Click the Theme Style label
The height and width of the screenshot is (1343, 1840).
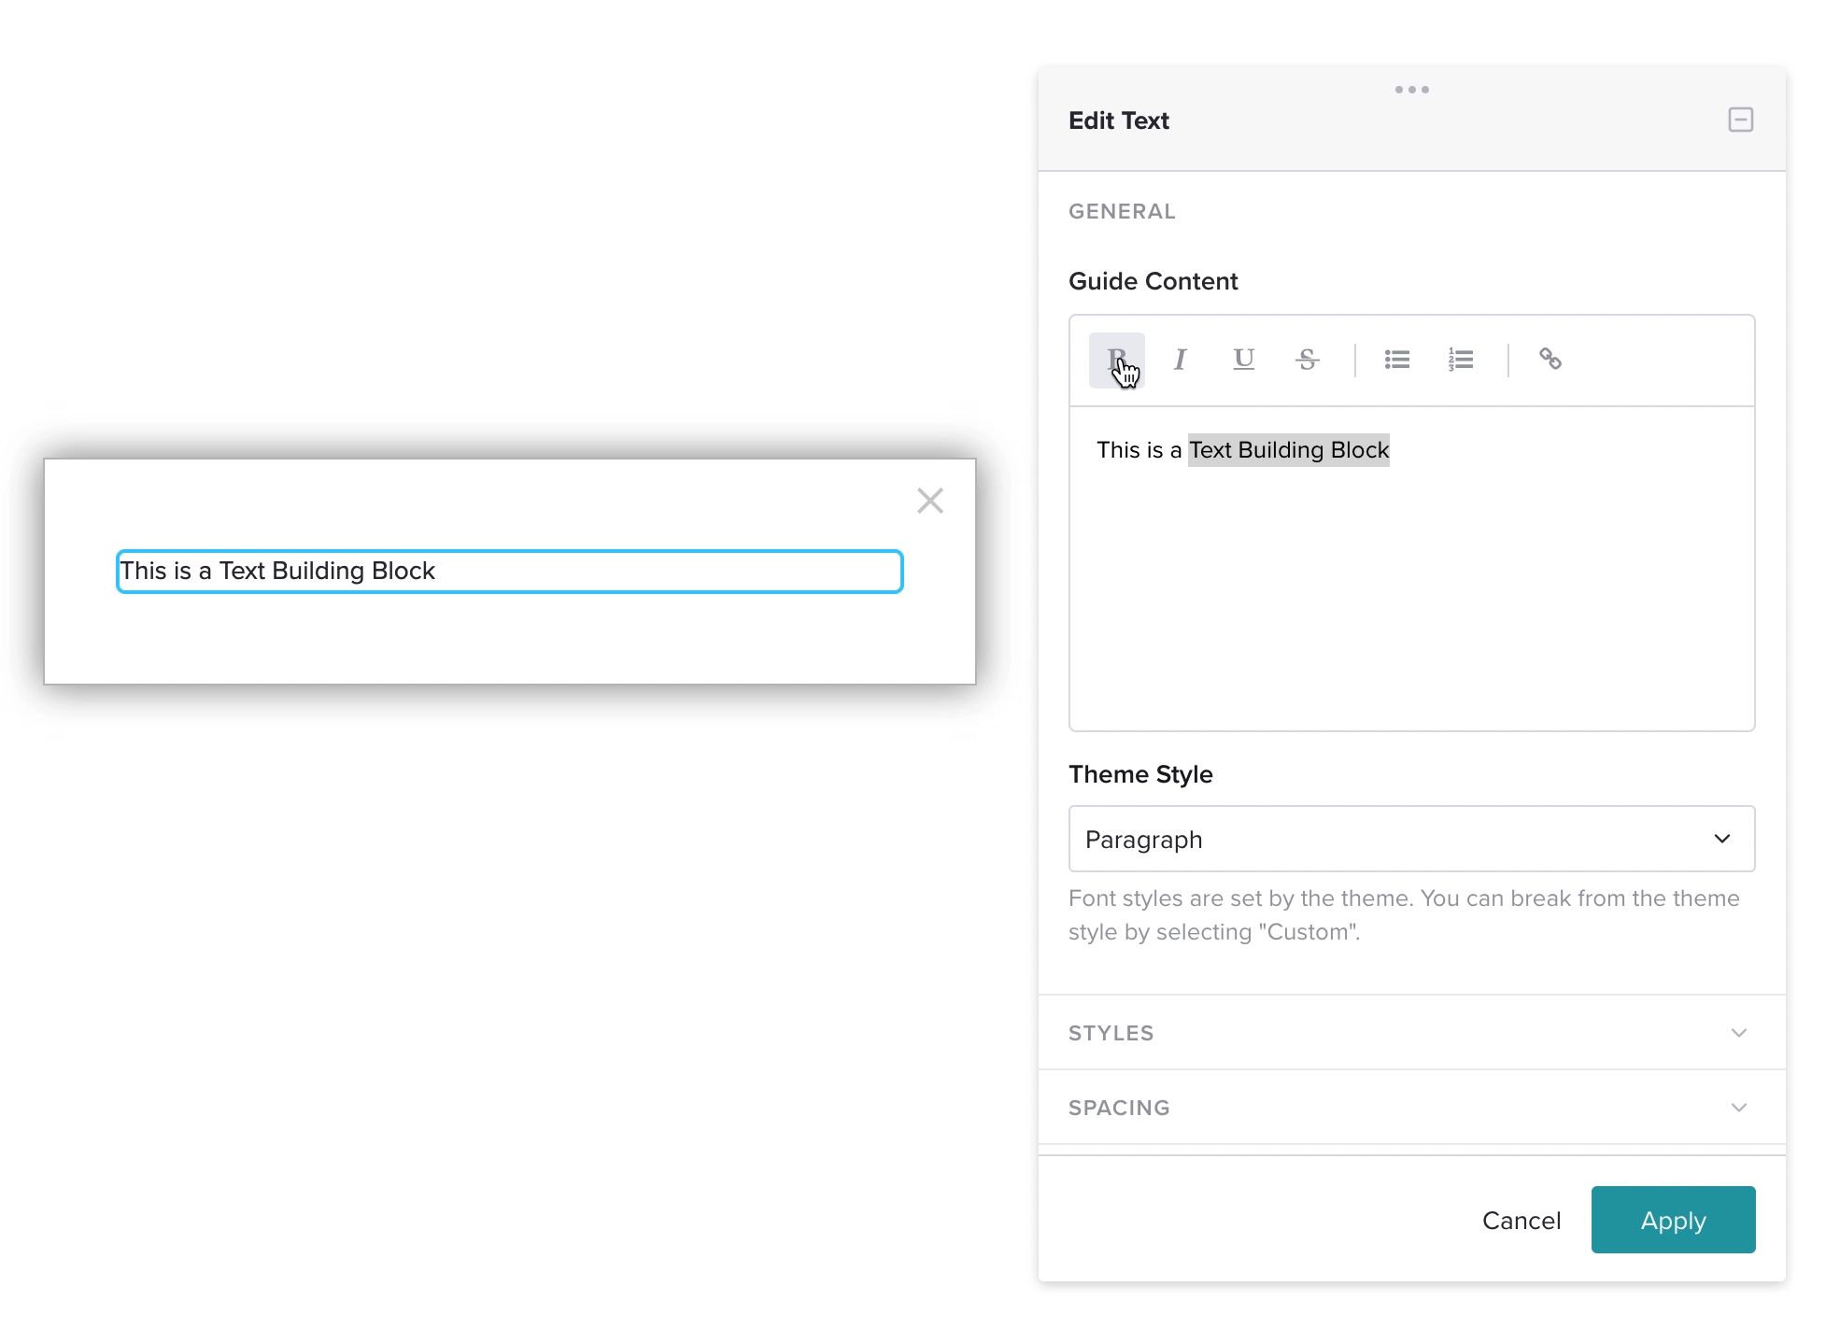(x=1140, y=774)
